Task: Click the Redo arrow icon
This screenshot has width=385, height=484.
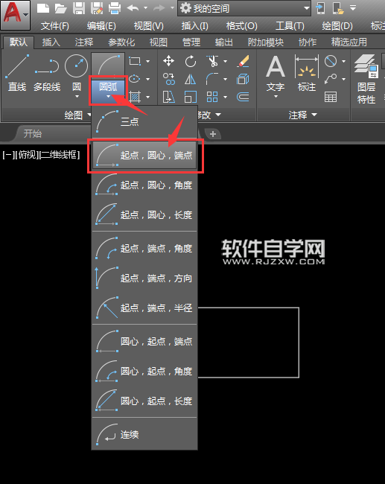Action: pos(159,8)
